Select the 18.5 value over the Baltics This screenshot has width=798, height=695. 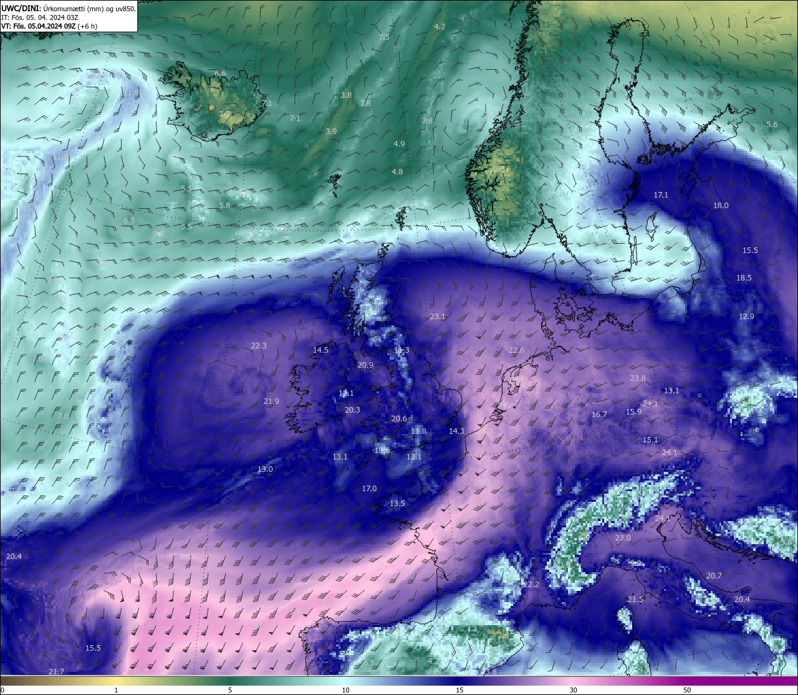coord(744,278)
